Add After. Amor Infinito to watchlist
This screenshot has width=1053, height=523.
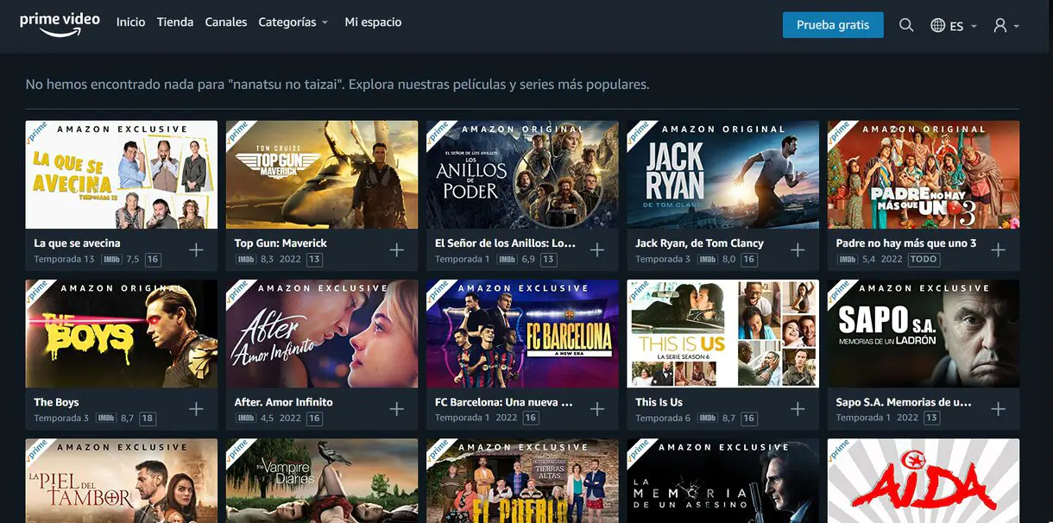coord(397,409)
